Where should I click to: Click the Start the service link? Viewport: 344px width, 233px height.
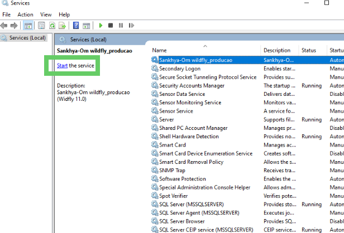tap(63, 65)
